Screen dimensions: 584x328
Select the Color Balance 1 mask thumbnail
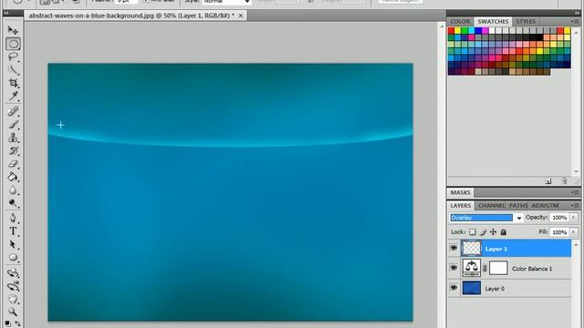pos(498,268)
